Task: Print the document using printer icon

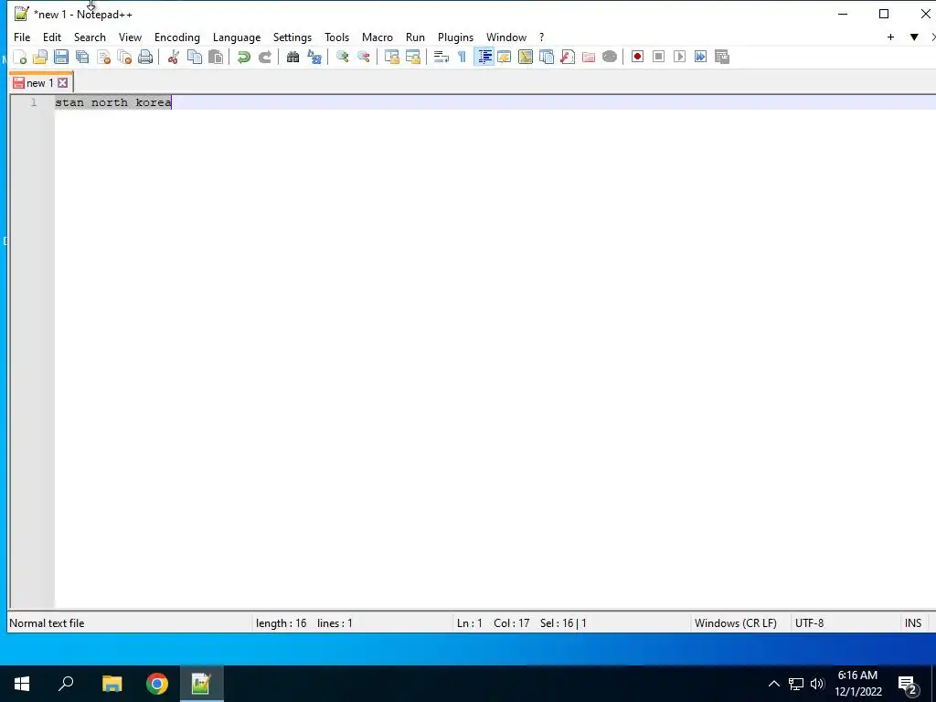Action: [145, 57]
